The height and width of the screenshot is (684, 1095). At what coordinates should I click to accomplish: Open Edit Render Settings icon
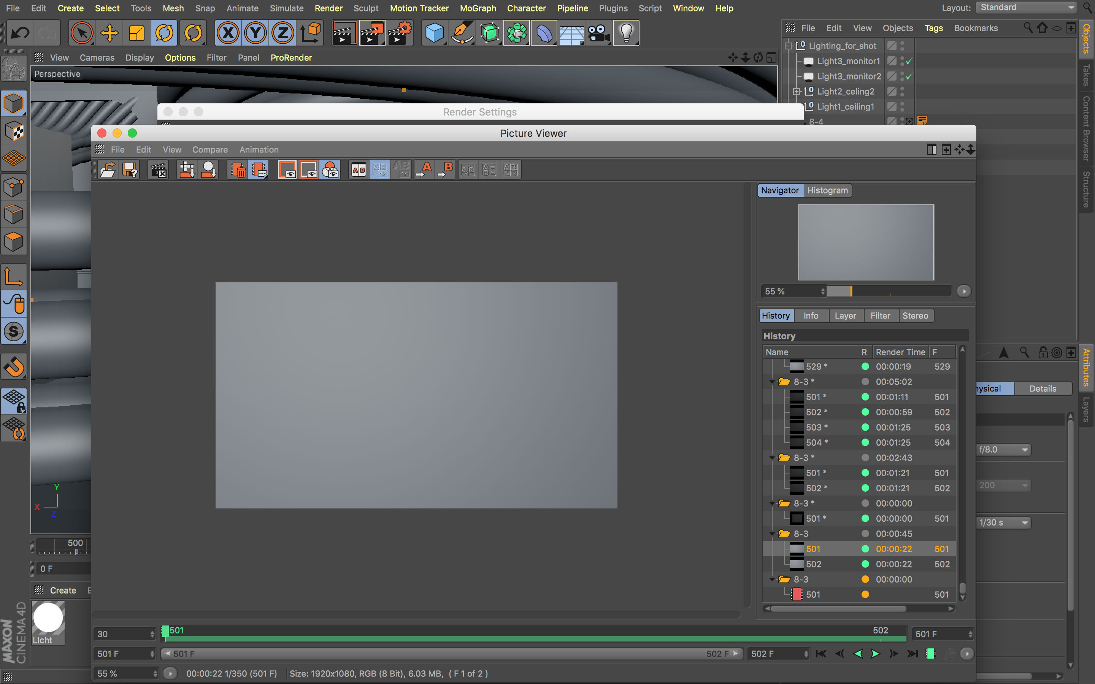[400, 33]
